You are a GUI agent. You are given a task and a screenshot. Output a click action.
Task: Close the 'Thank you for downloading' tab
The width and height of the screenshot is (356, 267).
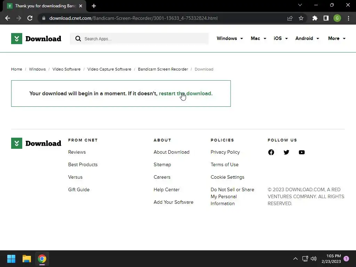point(81,6)
